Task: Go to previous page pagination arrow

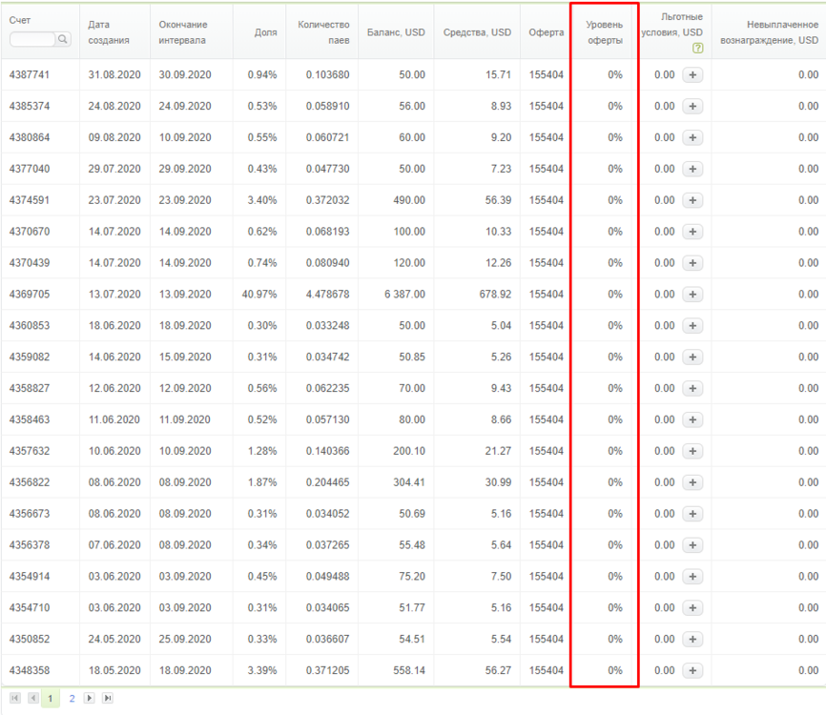Action: [x=33, y=698]
